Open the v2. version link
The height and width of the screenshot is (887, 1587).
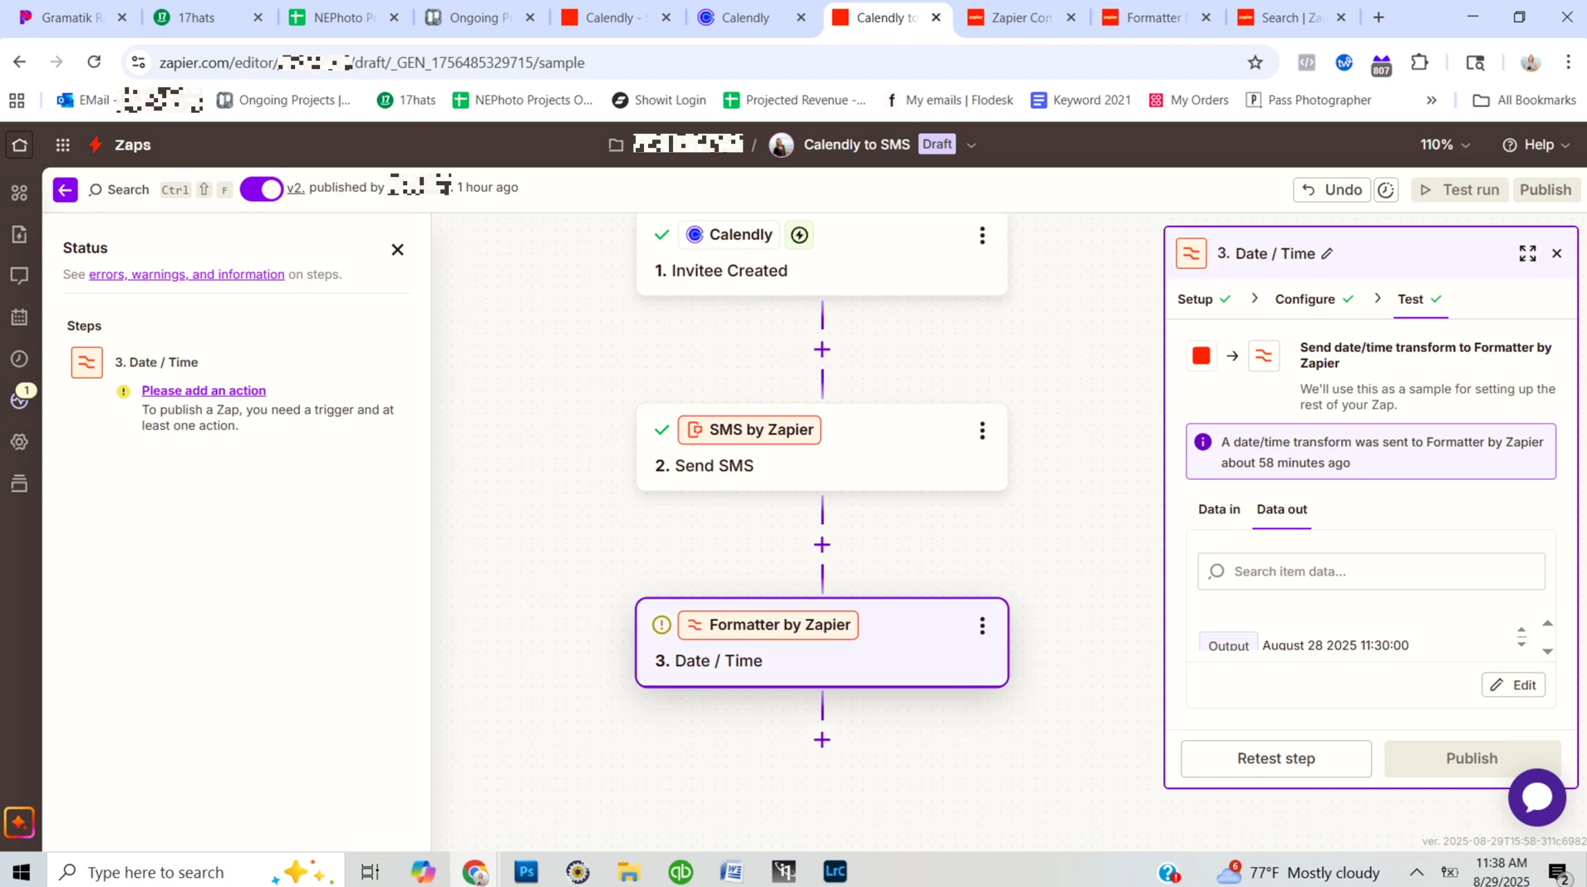(295, 188)
